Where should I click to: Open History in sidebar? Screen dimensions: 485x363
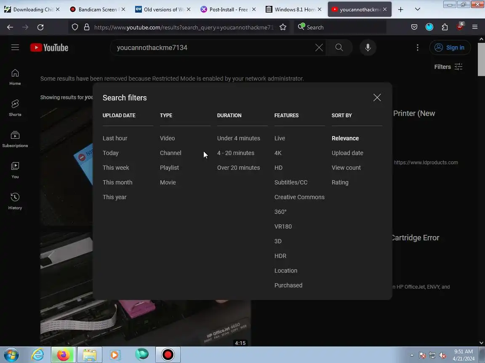coord(15,202)
